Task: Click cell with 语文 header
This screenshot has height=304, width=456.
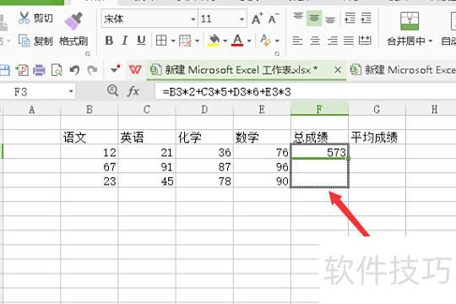Action: click(90, 137)
